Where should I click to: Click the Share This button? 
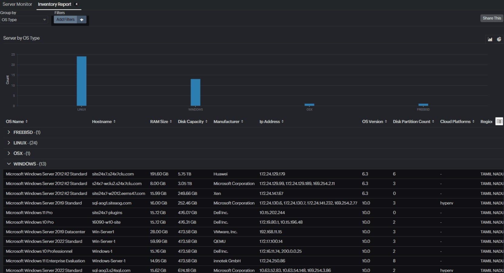[x=492, y=18]
